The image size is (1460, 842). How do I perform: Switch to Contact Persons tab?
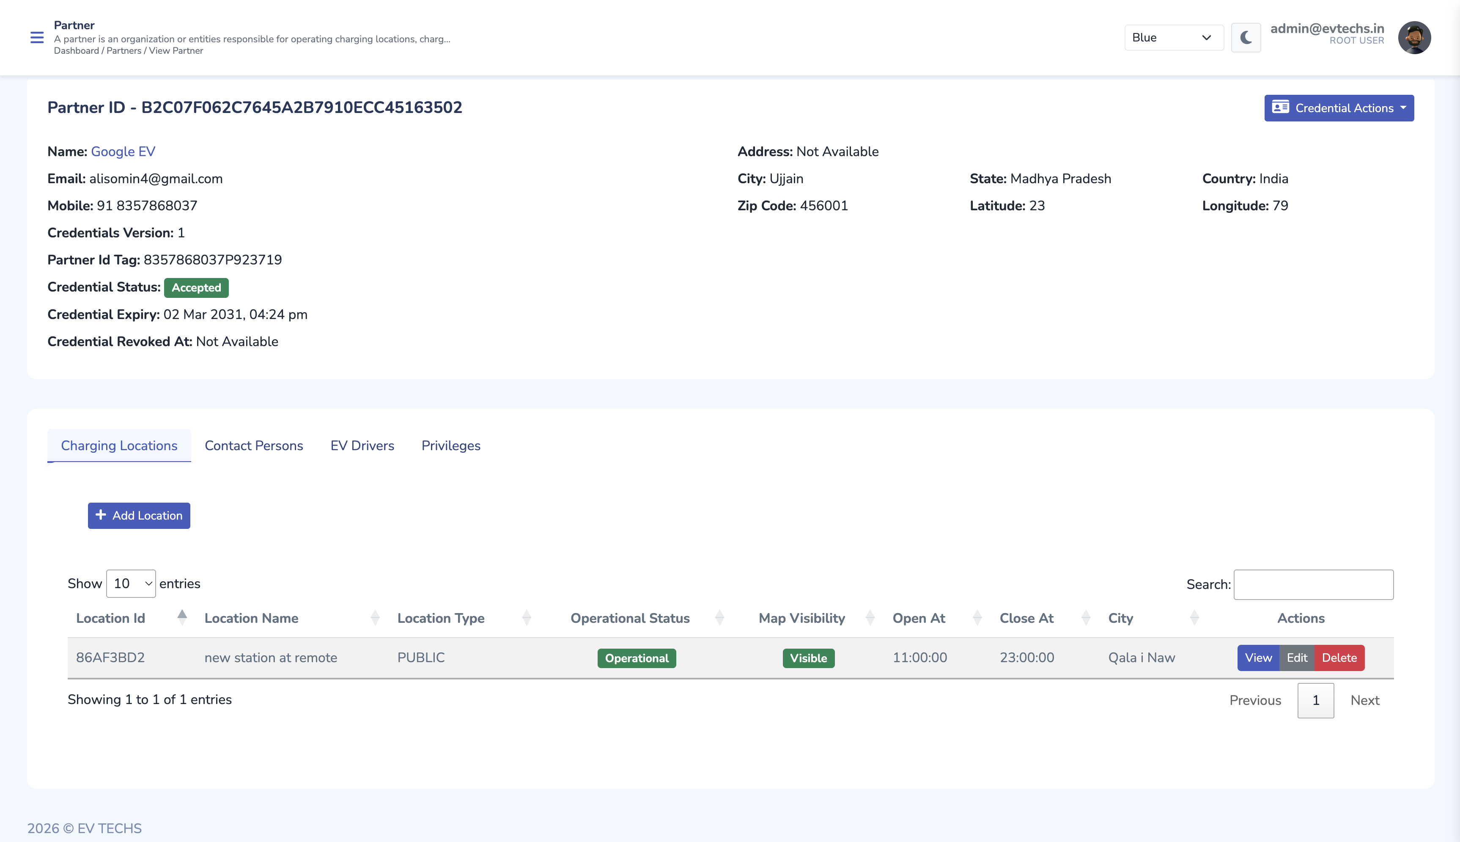tap(254, 445)
